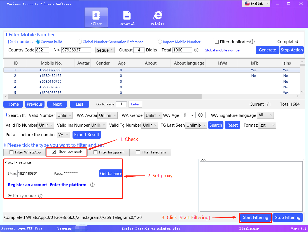Screen dimensions: 308x232
Task: Click the Export Result button
Action: point(87,135)
